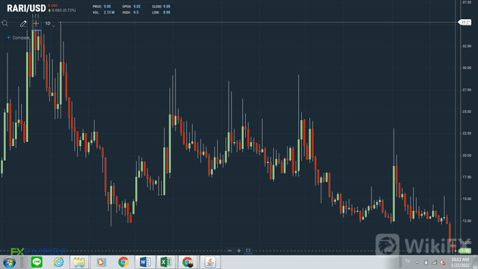
Task: Open Windows Media Player taskbar icon
Action: (x=101, y=262)
